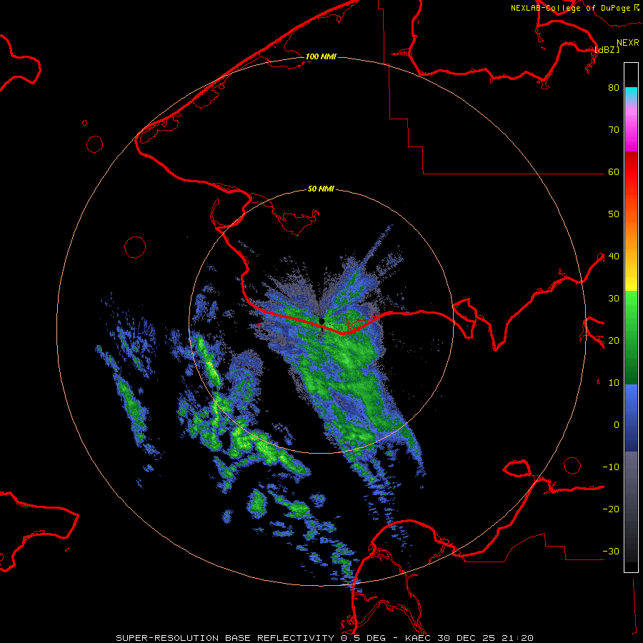Click the red band of the color scale
643x643 pixels.
631,172
